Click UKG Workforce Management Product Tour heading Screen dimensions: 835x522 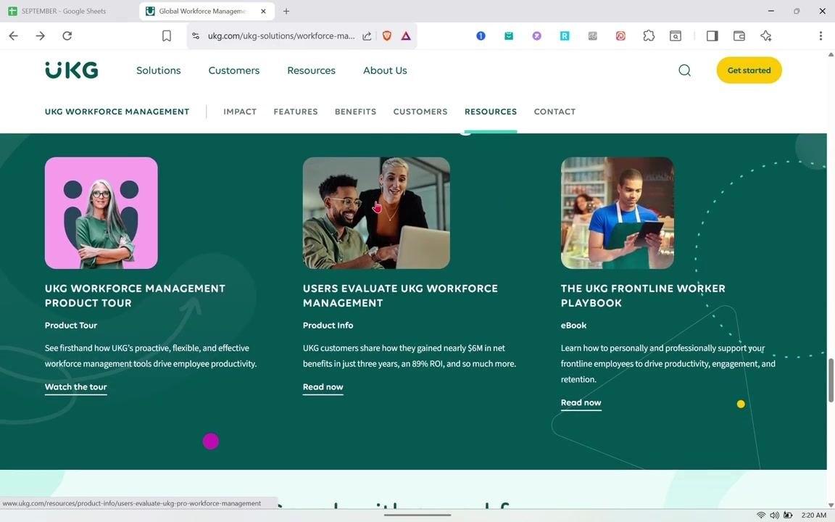(x=135, y=296)
